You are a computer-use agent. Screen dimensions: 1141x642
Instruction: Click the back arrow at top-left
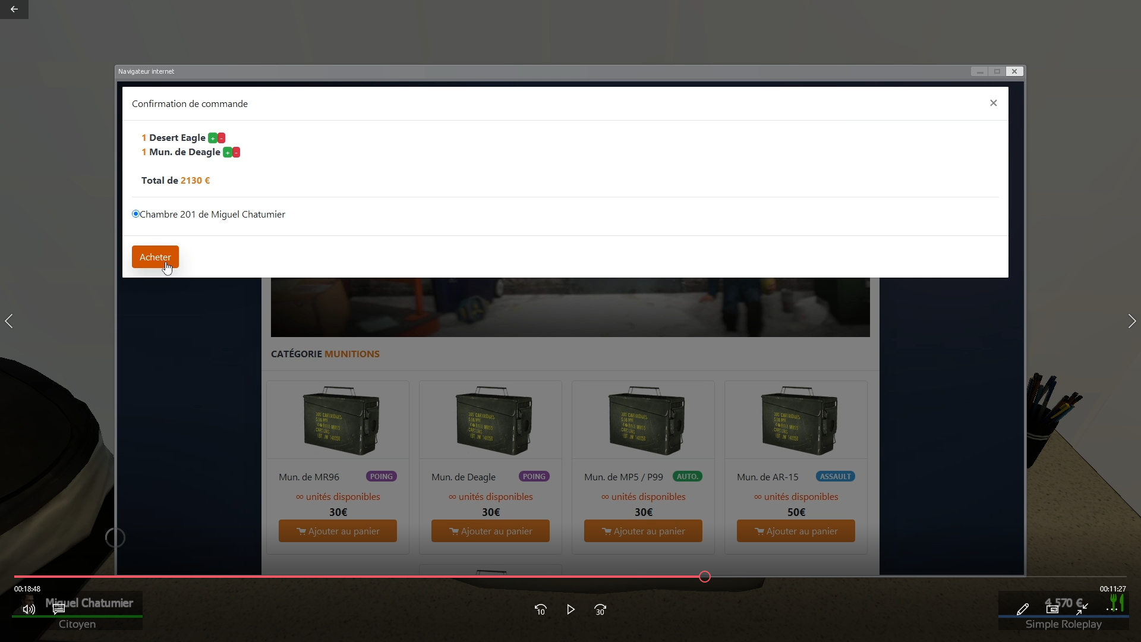14,10
